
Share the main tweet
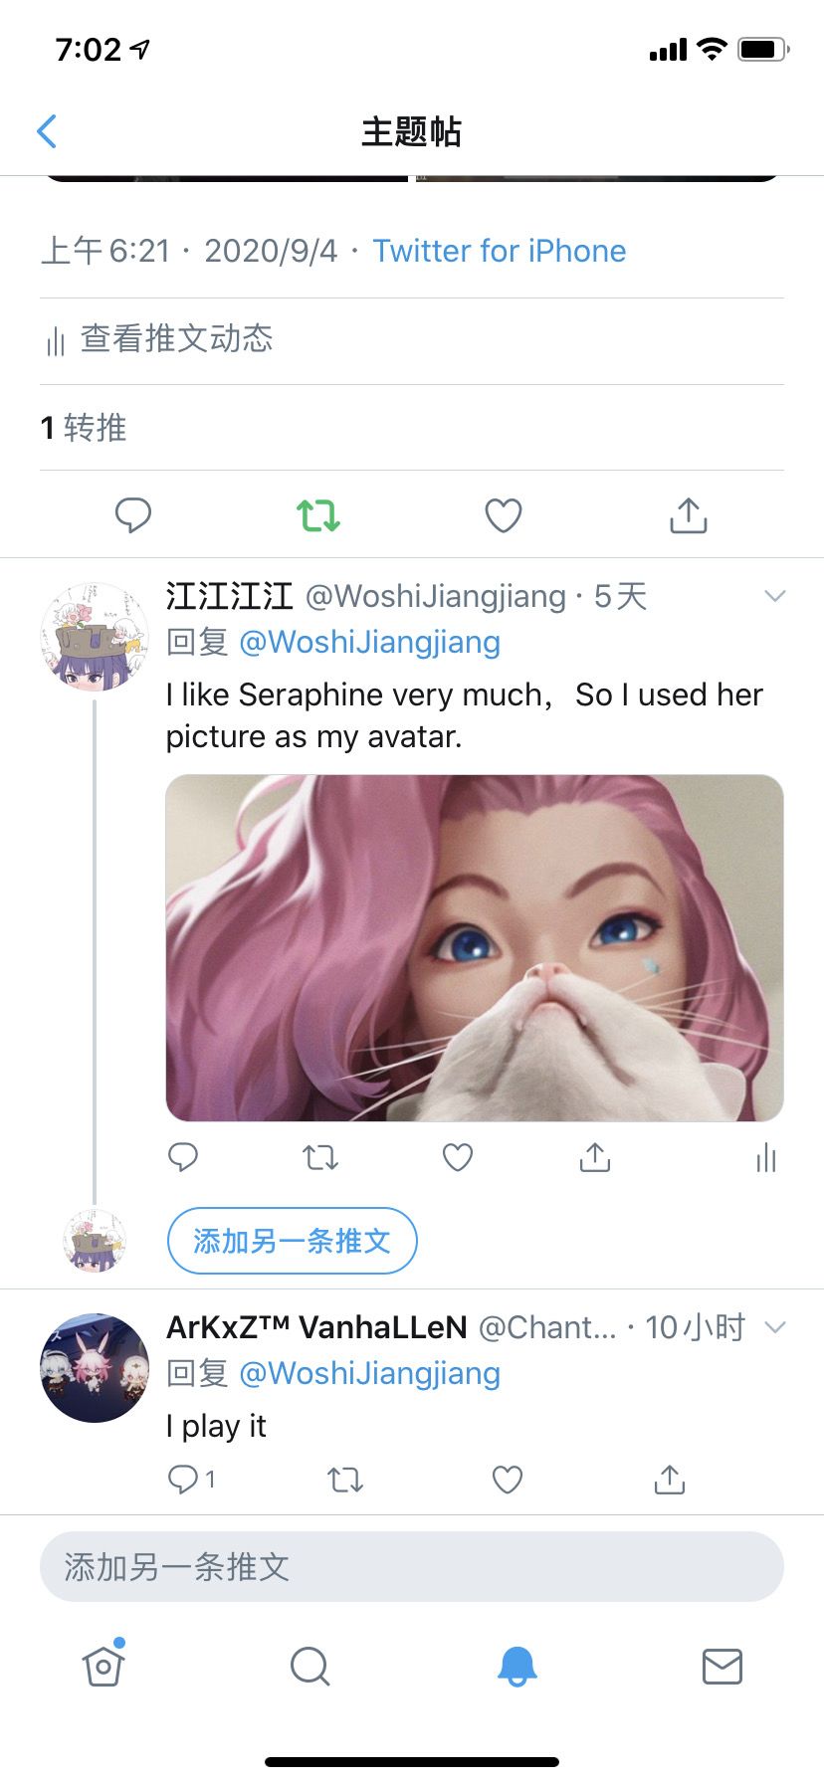click(x=689, y=515)
